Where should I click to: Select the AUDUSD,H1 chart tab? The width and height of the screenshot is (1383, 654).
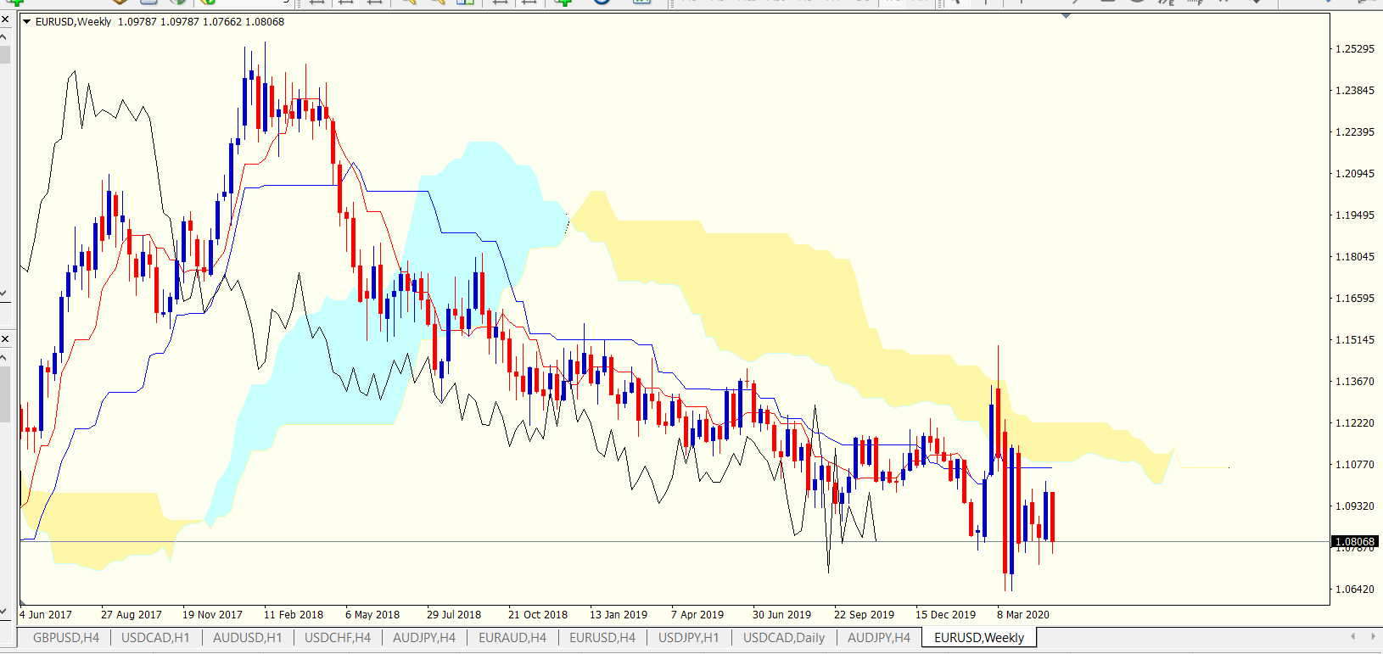click(247, 638)
